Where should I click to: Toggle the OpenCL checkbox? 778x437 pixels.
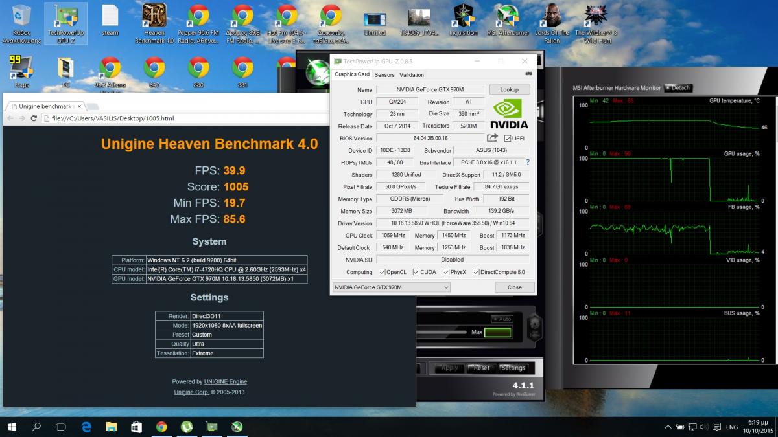coord(381,272)
